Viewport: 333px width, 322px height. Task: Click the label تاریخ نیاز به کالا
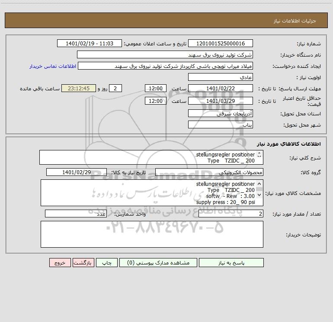(129, 172)
